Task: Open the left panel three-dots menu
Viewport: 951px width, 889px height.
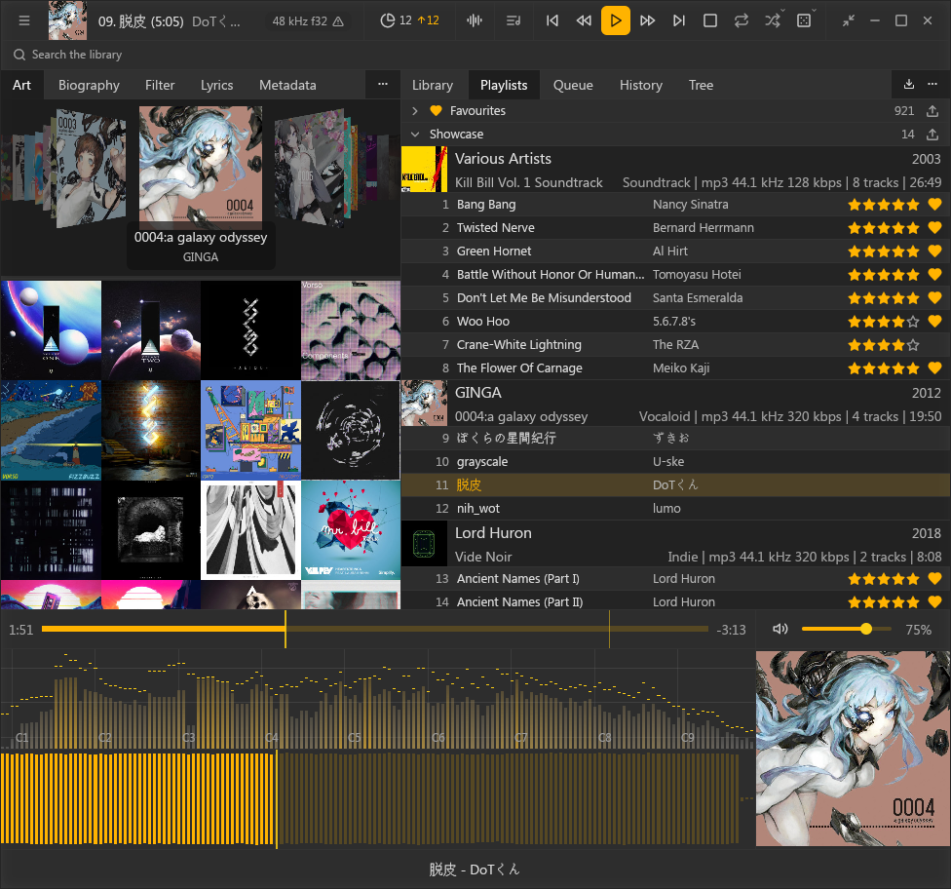Action: click(x=383, y=84)
